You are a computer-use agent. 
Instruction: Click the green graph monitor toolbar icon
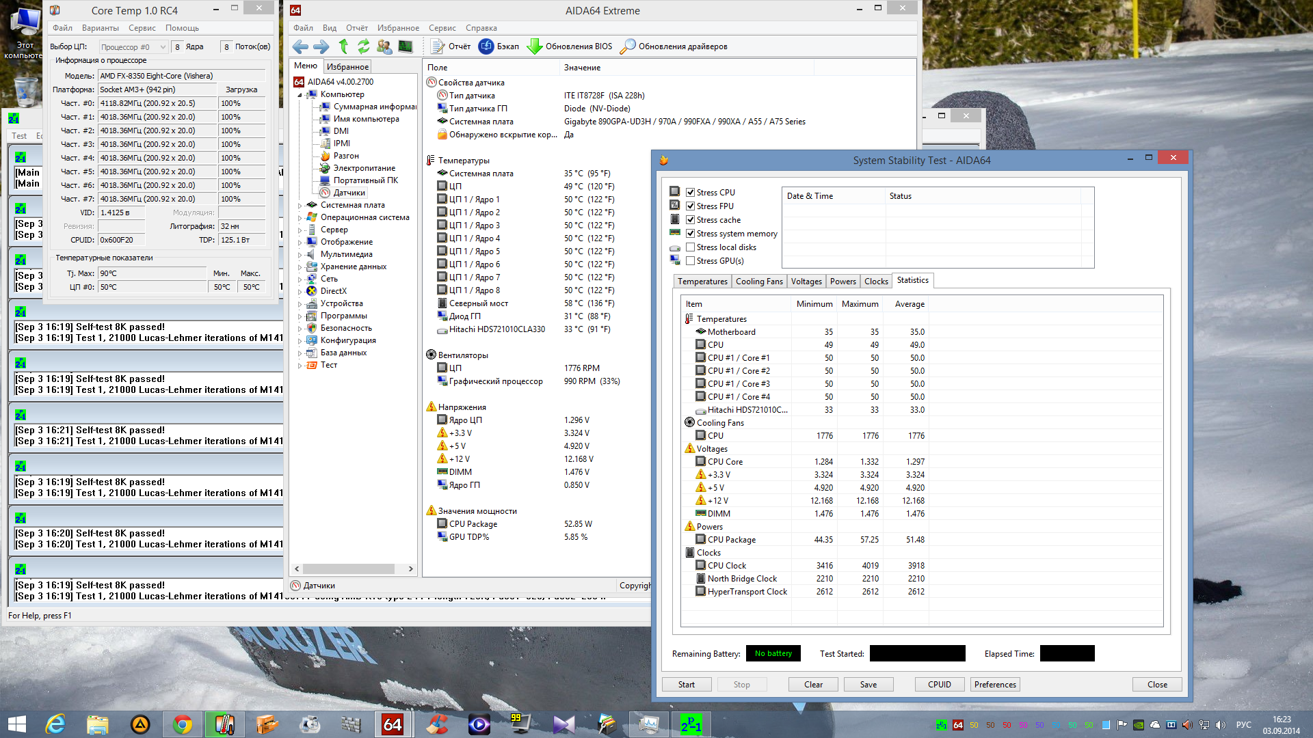(x=406, y=46)
